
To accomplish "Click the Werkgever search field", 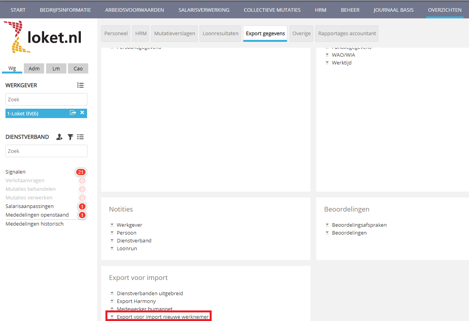I will (x=46, y=99).
